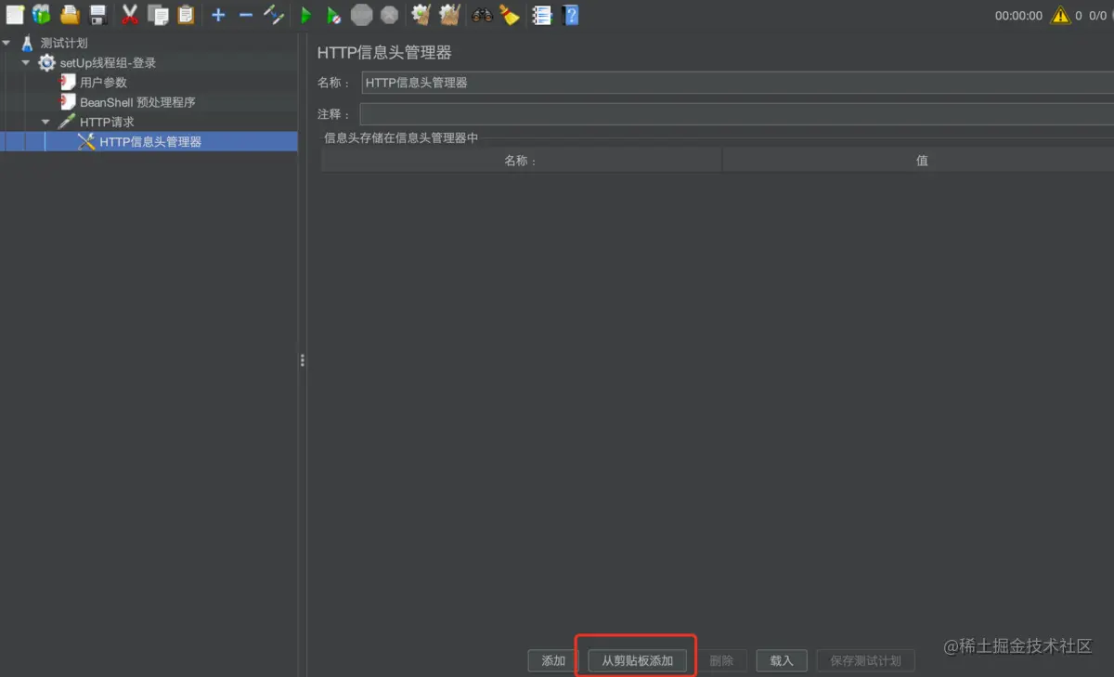
Task: Click the Reset Search broom icon
Action: coord(509,14)
